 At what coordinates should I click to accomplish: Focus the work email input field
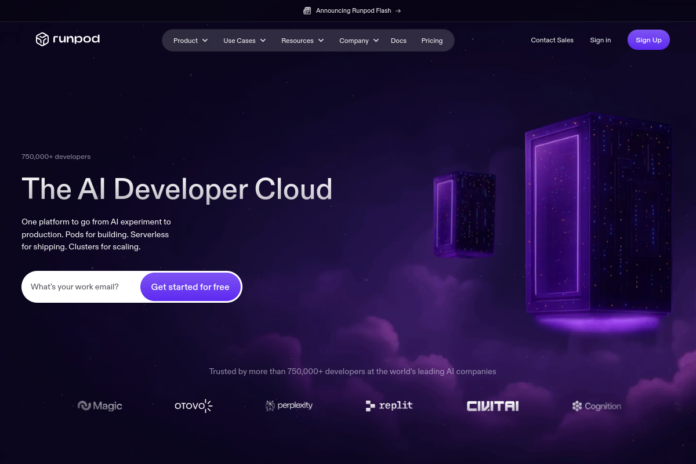(x=81, y=287)
